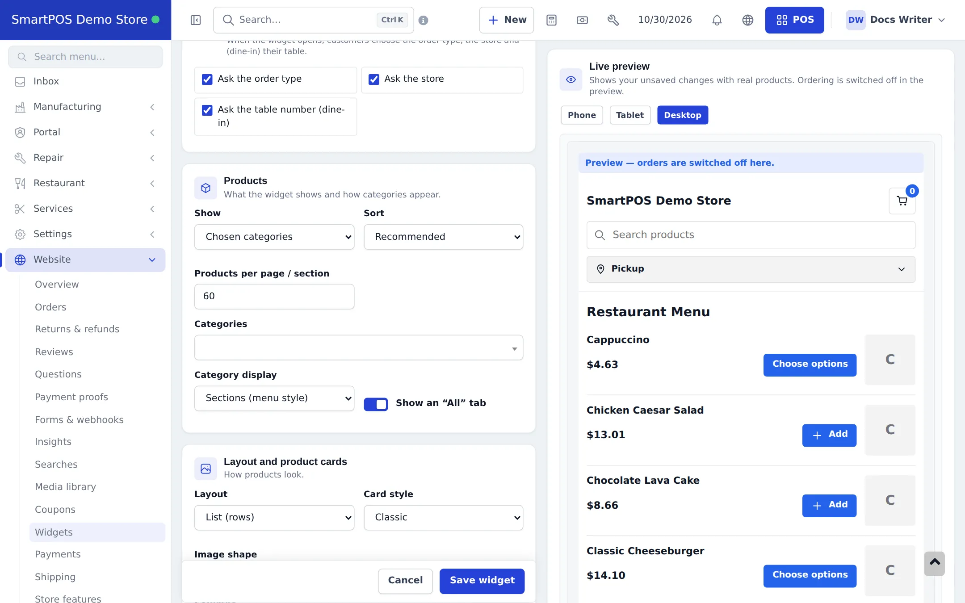Open notifications bell
This screenshot has height=603, width=965.
point(717,20)
